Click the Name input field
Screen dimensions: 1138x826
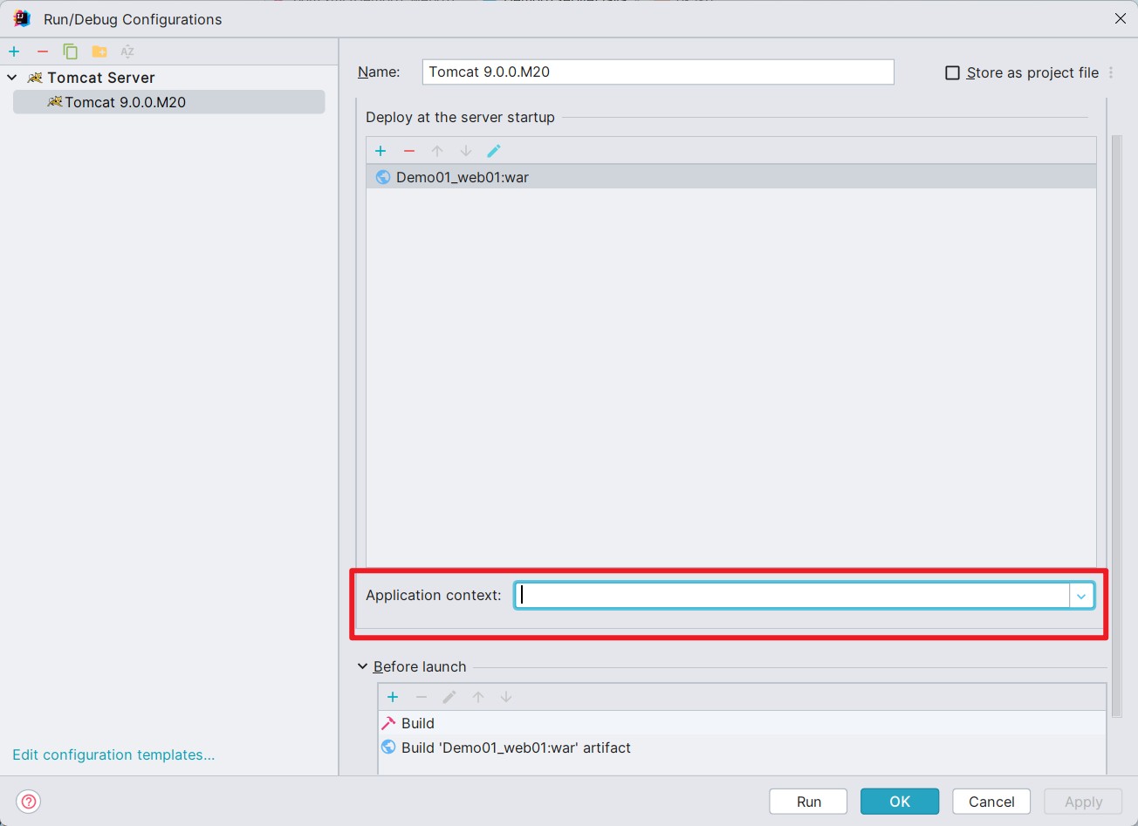[658, 72]
